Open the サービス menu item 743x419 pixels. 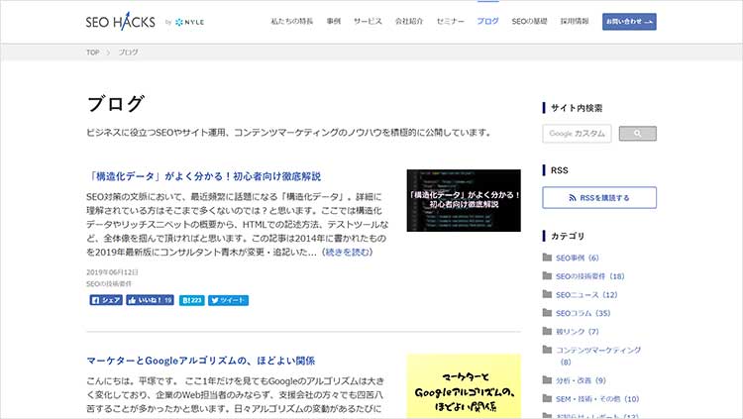click(368, 22)
